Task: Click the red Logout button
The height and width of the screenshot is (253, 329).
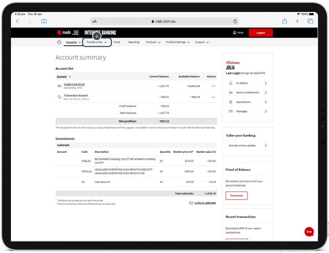Action: coord(260,33)
